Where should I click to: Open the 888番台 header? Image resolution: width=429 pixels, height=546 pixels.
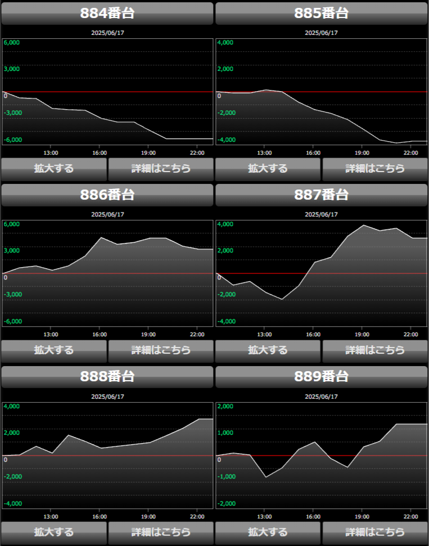(x=107, y=377)
